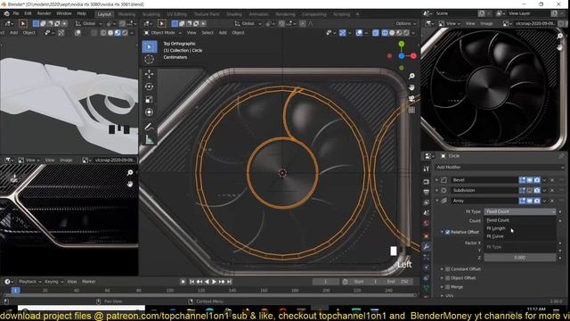The width and height of the screenshot is (570, 321).
Task: Open the Fit Type dropdown
Action: pos(520,211)
